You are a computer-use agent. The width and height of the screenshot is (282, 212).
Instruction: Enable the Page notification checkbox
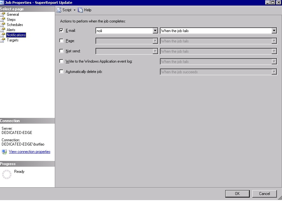[x=61, y=41]
